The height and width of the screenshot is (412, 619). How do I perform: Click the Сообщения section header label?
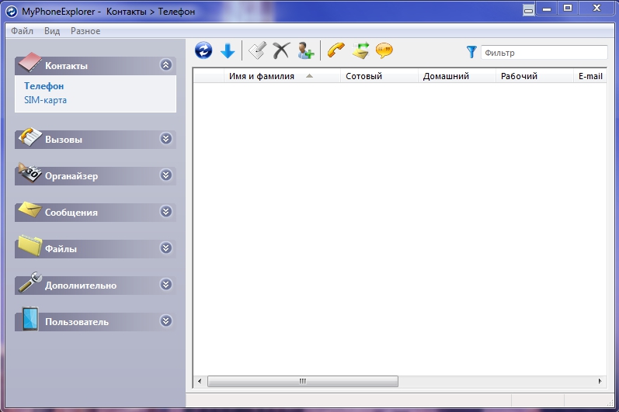(71, 213)
